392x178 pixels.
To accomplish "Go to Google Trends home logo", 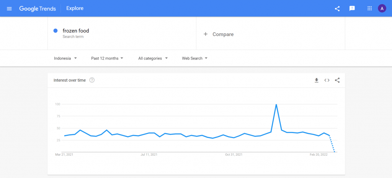I will [x=38, y=8].
